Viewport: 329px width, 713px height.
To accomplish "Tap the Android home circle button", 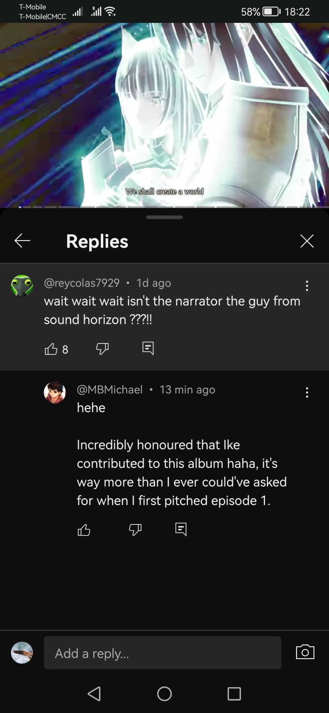I will click(x=164, y=693).
